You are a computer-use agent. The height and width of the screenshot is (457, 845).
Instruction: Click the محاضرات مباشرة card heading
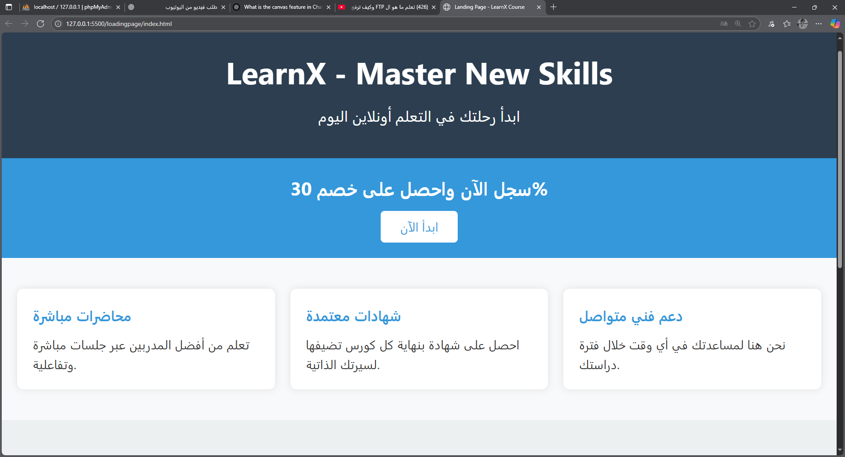[82, 316]
